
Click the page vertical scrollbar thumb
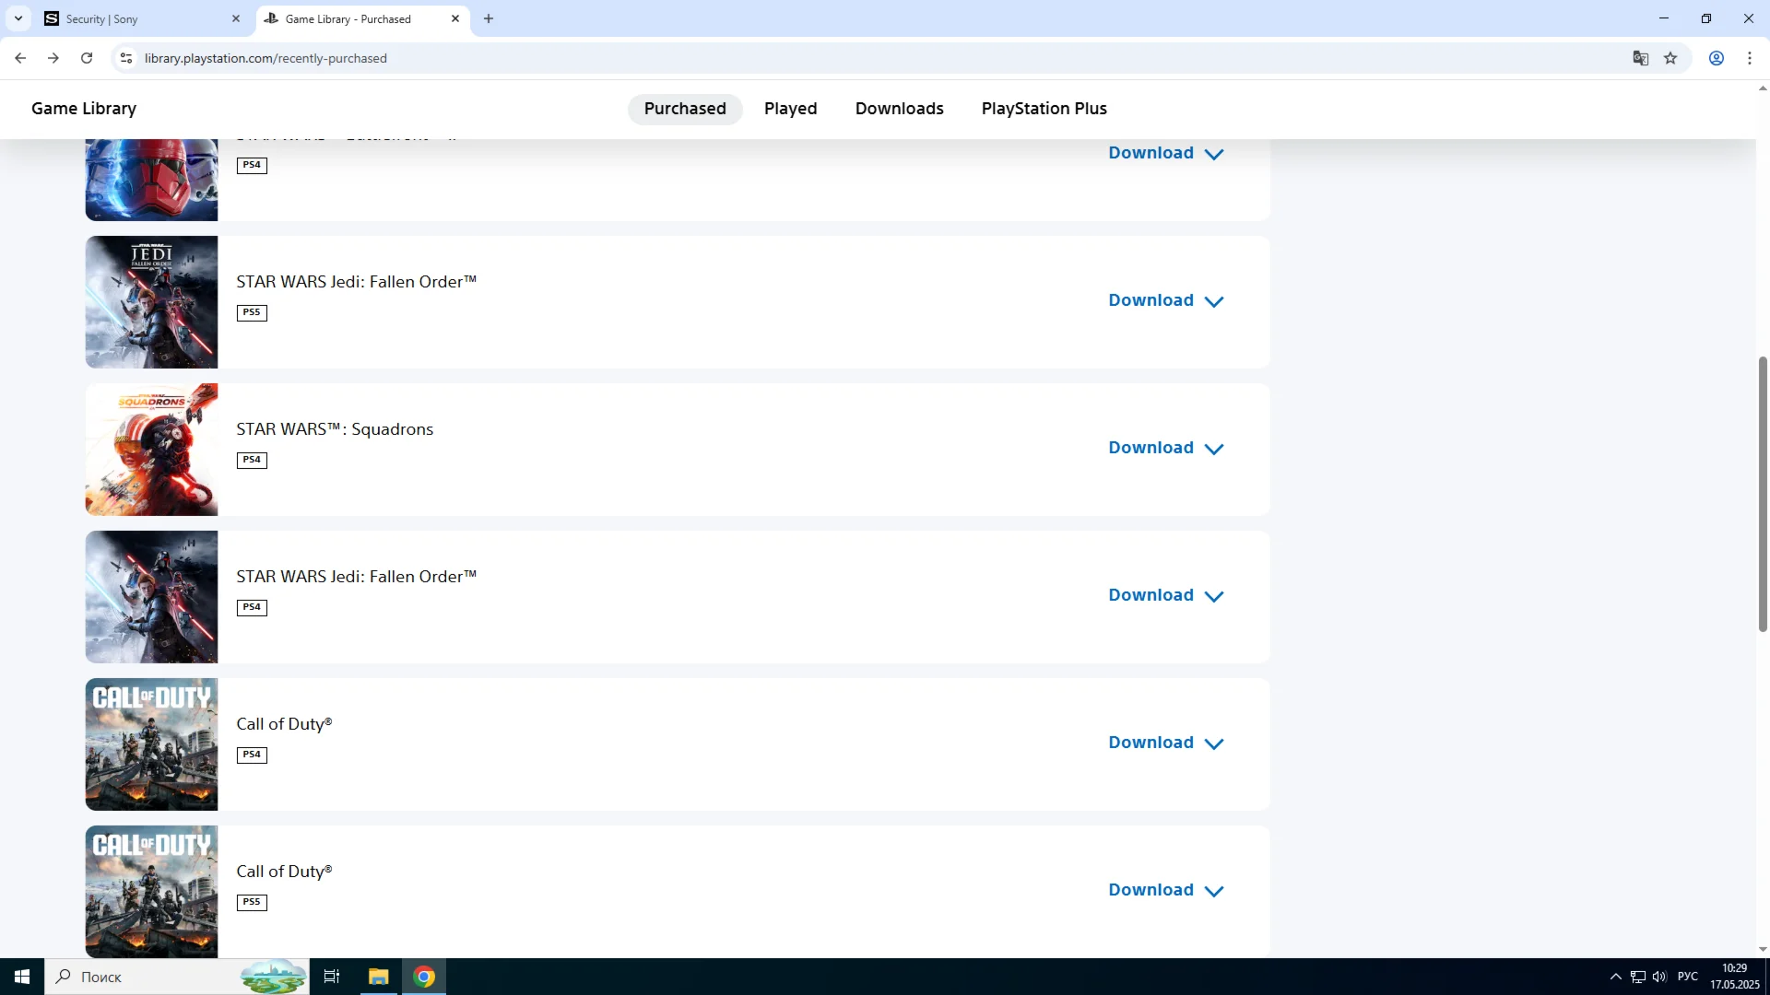click(1763, 493)
